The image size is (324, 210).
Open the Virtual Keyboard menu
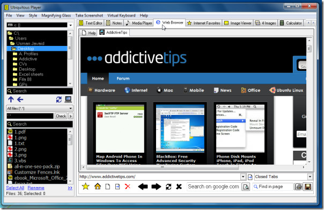tap(121, 15)
